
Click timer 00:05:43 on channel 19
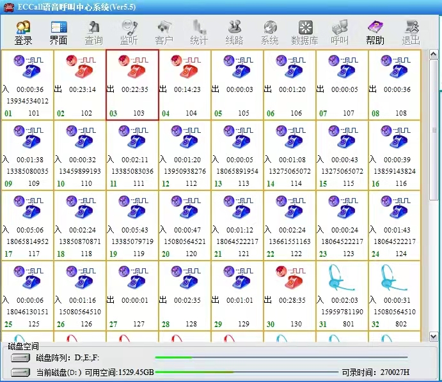pyautogui.click(x=135, y=230)
